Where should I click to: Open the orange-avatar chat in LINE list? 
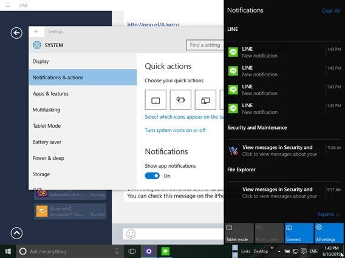tap(70, 211)
